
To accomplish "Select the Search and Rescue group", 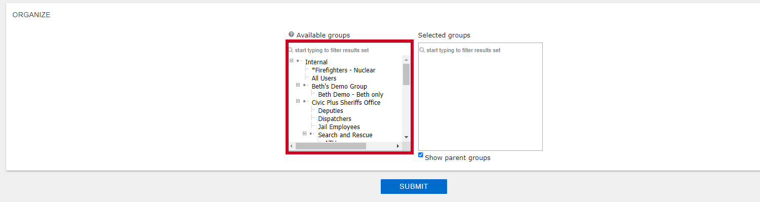I will point(345,135).
